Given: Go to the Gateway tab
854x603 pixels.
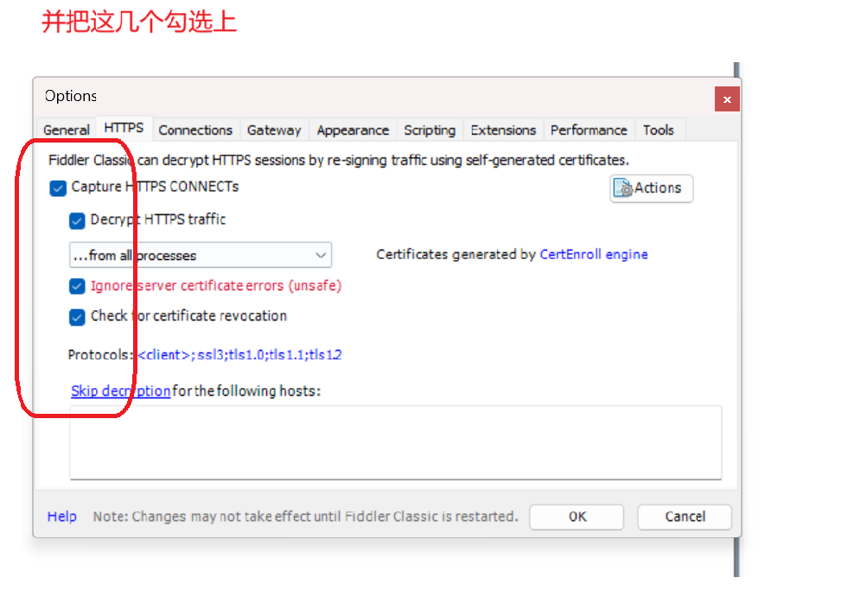Looking at the screenshot, I should pyautogui.click(x=274, y=130).
